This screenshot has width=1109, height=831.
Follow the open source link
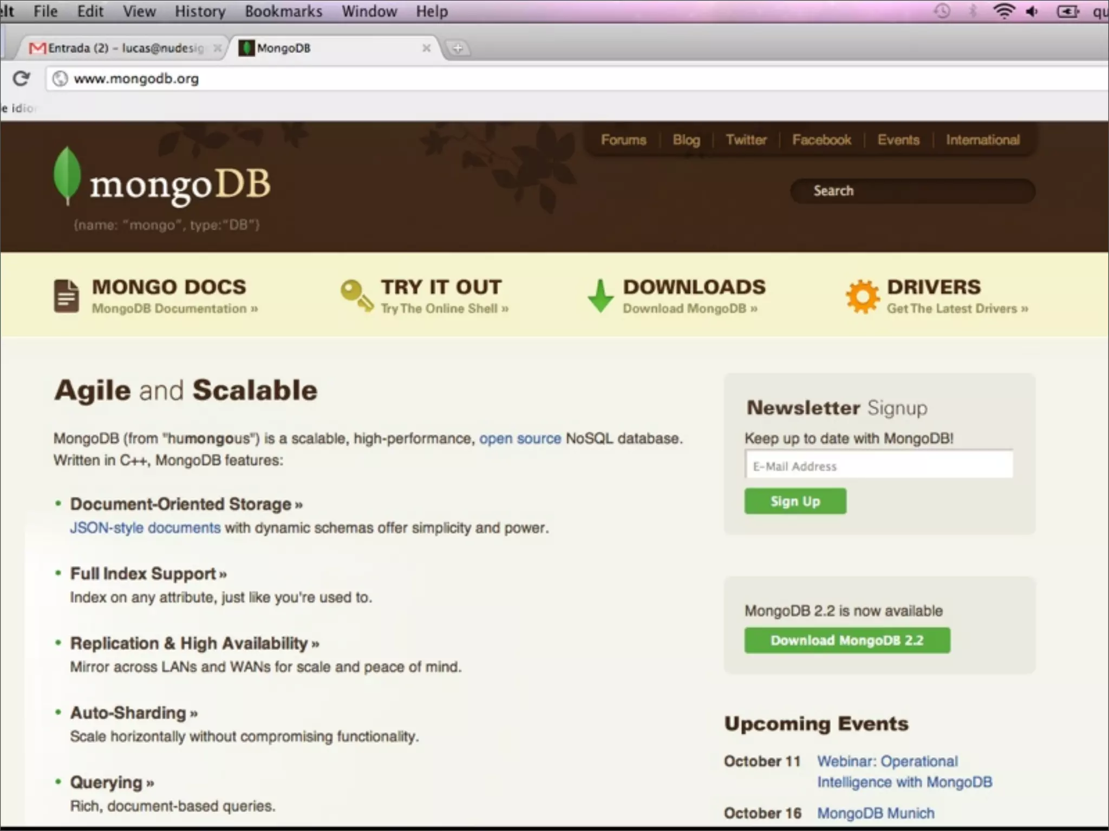coord(520,439)
